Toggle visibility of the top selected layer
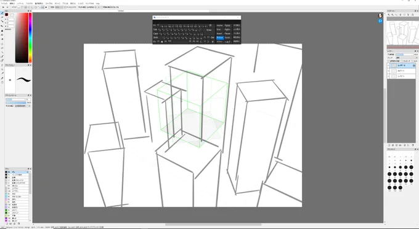The width and height of the screenshot is (419, 229). pos(388,66)
